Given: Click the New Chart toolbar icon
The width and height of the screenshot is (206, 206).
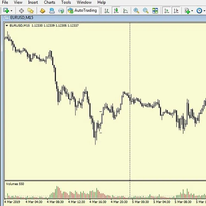Looking at the screenshot, I should [6, 11].
